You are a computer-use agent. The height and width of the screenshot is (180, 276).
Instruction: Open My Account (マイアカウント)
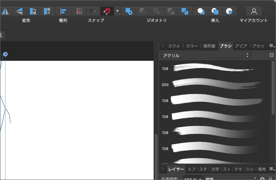(x=253, y=11)
